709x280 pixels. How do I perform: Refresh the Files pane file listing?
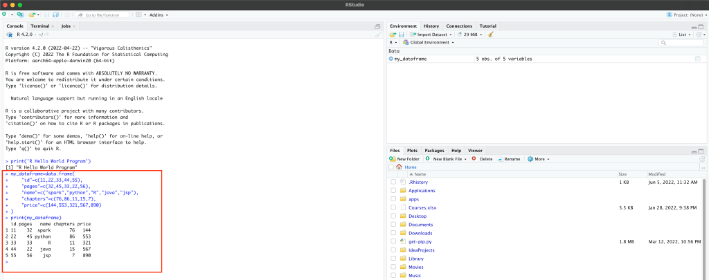(701, 158)
